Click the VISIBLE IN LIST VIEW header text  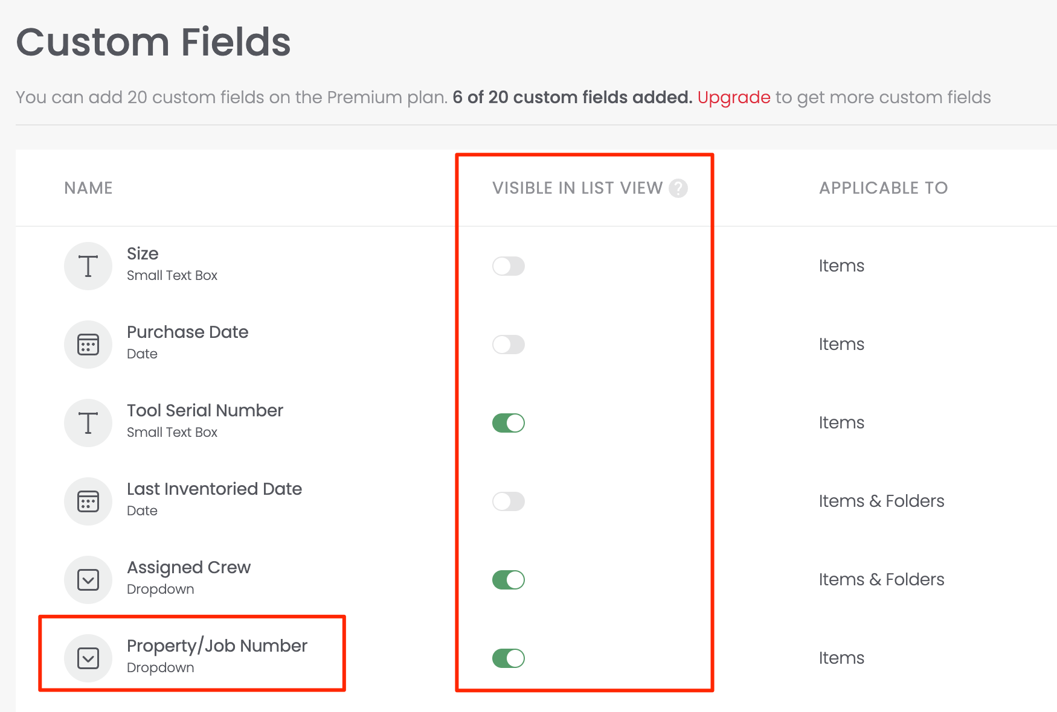[x=577, y=188]
